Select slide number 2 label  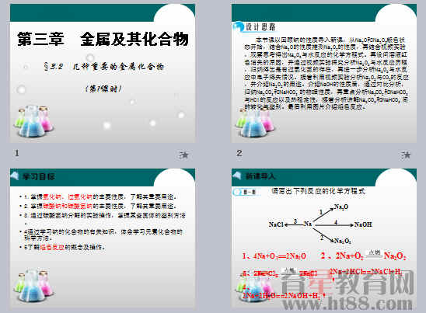click(239, 153)
